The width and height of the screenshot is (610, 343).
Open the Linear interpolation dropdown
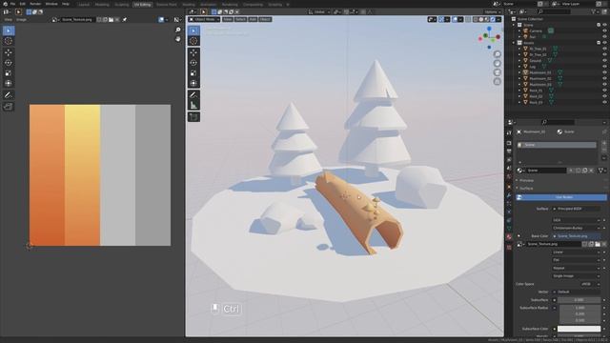click(576, 252)
